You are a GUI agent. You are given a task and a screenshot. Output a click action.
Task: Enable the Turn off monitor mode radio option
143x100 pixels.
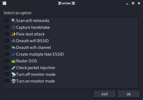(x=7, y=74)
